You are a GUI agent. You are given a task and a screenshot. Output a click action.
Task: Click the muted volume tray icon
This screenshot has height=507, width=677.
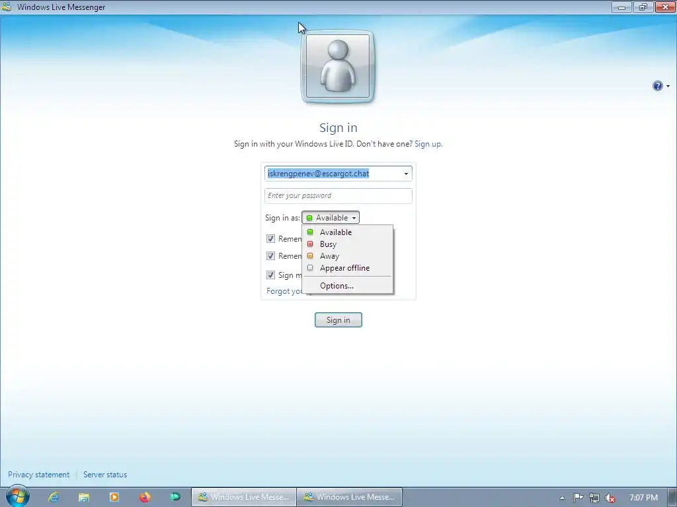pos(610,498)
